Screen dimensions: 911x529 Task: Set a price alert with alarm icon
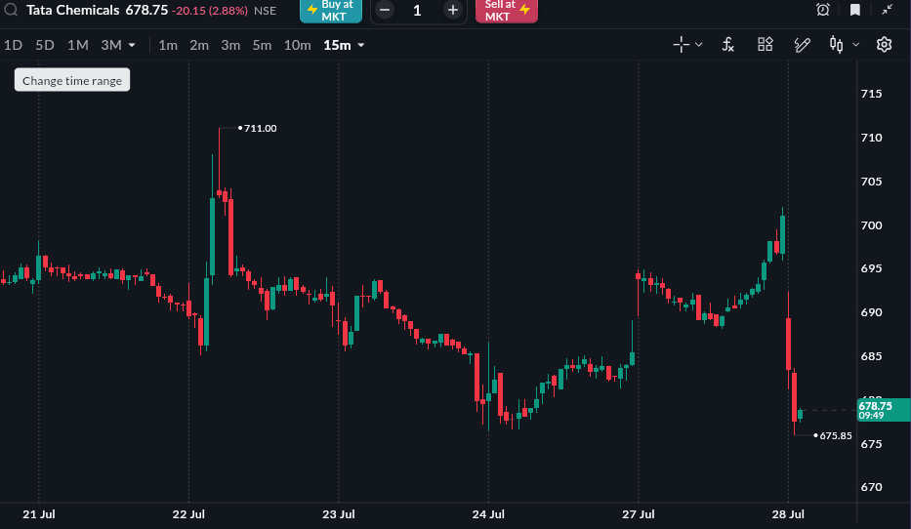(x=823, y=10)
